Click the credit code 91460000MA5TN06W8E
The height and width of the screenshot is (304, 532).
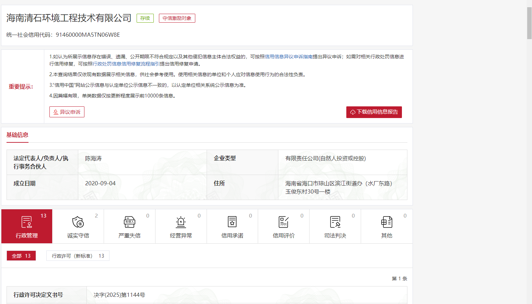(88, 35)
